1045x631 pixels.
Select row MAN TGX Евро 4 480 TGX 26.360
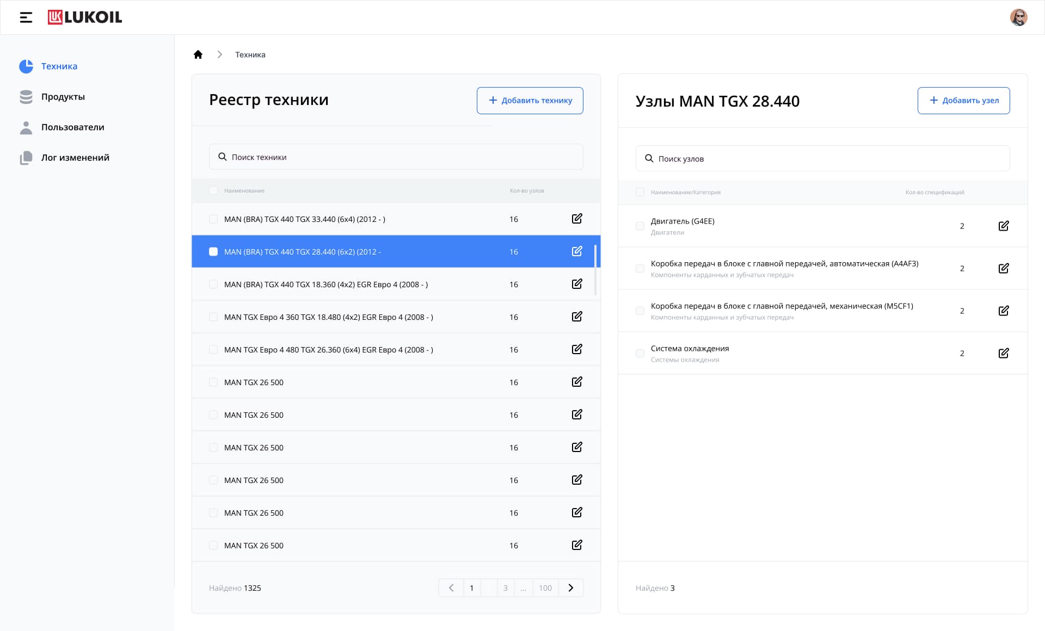pos(396,349)
